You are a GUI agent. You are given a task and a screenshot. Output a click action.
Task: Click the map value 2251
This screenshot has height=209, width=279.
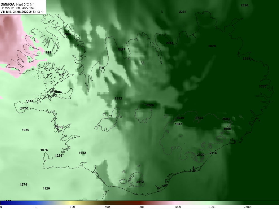(x=182, y=12)
